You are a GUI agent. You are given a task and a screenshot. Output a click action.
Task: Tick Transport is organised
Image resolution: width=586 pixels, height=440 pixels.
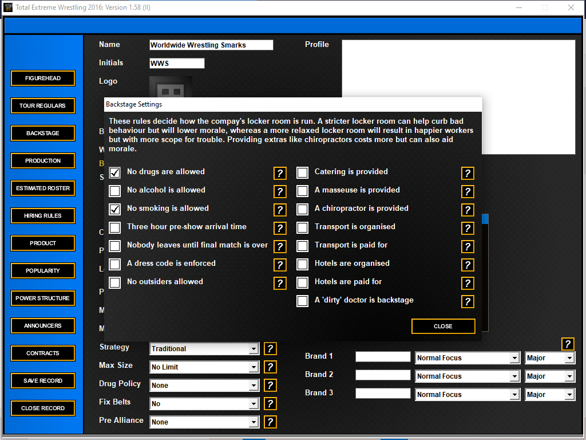[x=302, y=227]
